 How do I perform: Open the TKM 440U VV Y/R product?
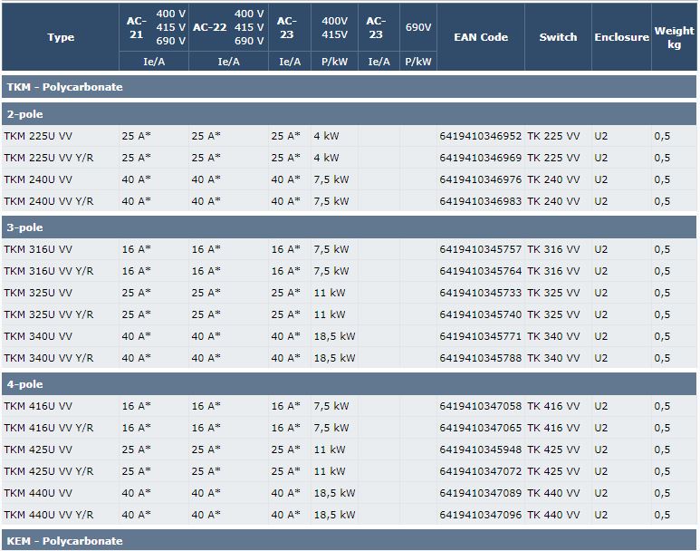[49, 515]
